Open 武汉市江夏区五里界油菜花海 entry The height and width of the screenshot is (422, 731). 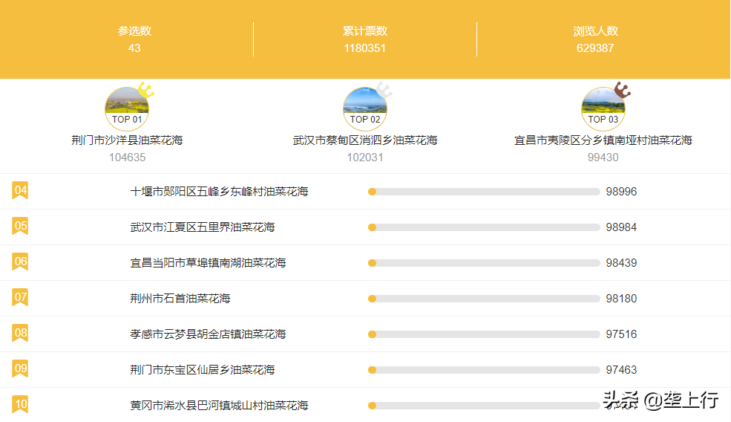pos(203,227)
